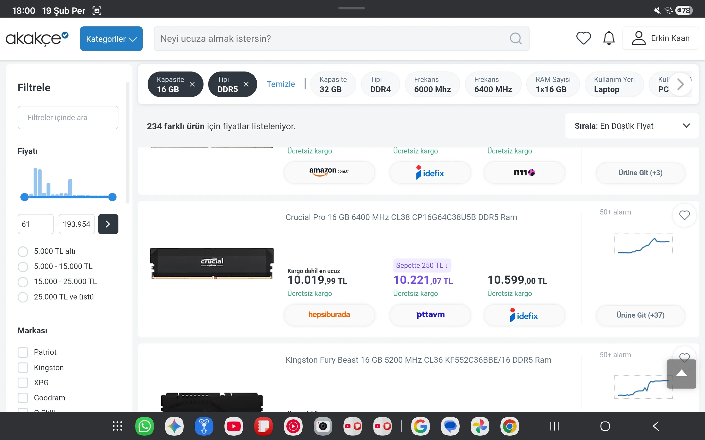Open notifications bell icon
Image resolution: width=705 pixels, height=440 pixels.
[x=609, y=38]
